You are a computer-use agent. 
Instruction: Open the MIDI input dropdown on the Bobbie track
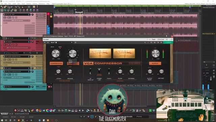17,48
